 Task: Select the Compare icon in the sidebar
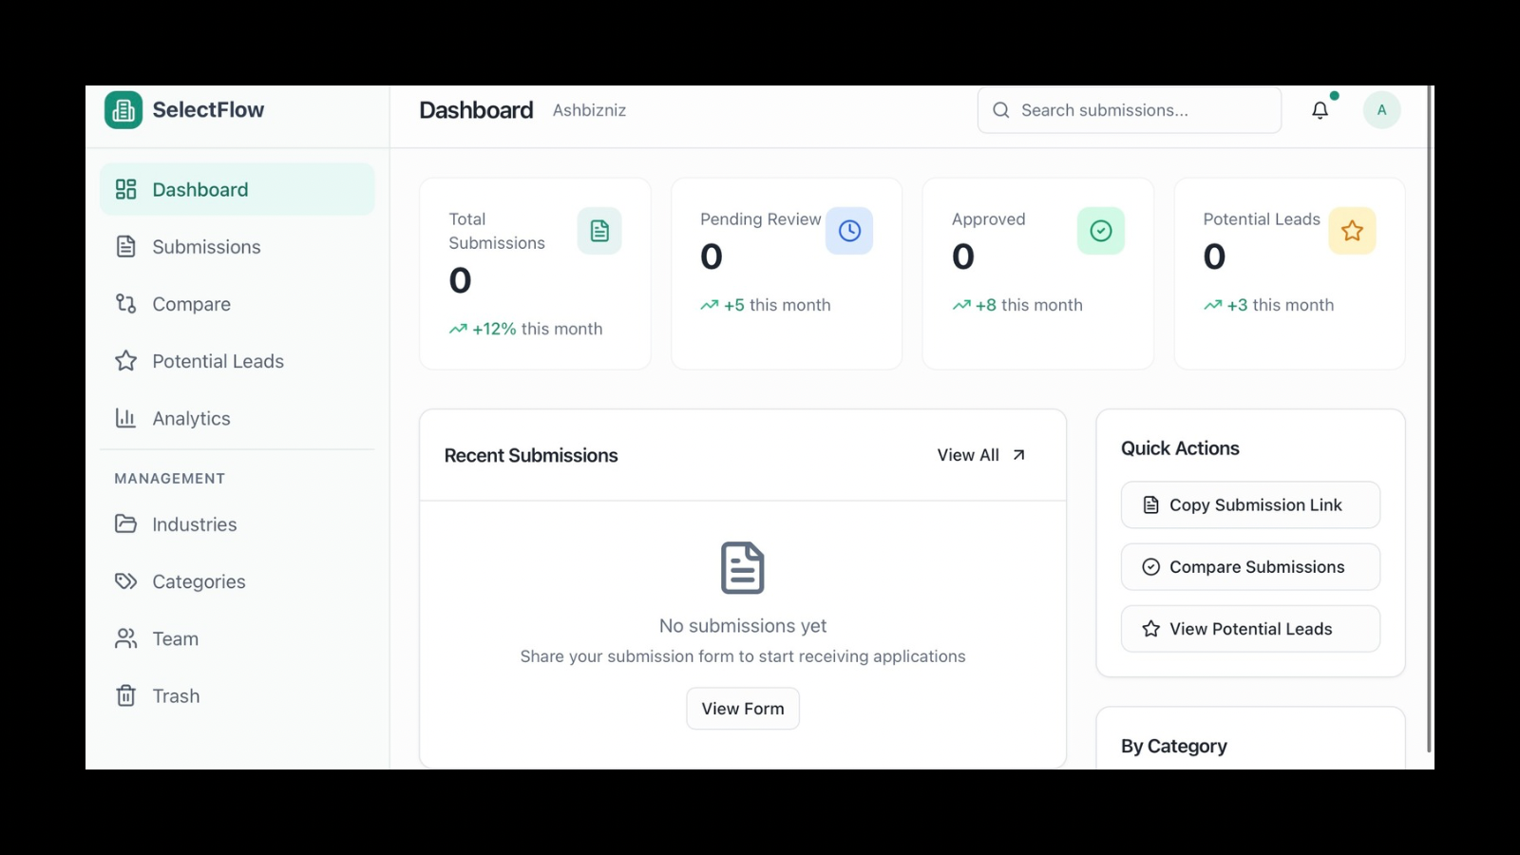[125, 304]
